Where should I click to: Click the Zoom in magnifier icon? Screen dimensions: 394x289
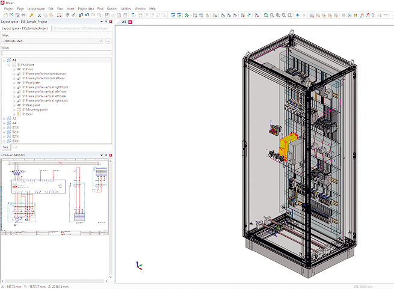point(278,15)
